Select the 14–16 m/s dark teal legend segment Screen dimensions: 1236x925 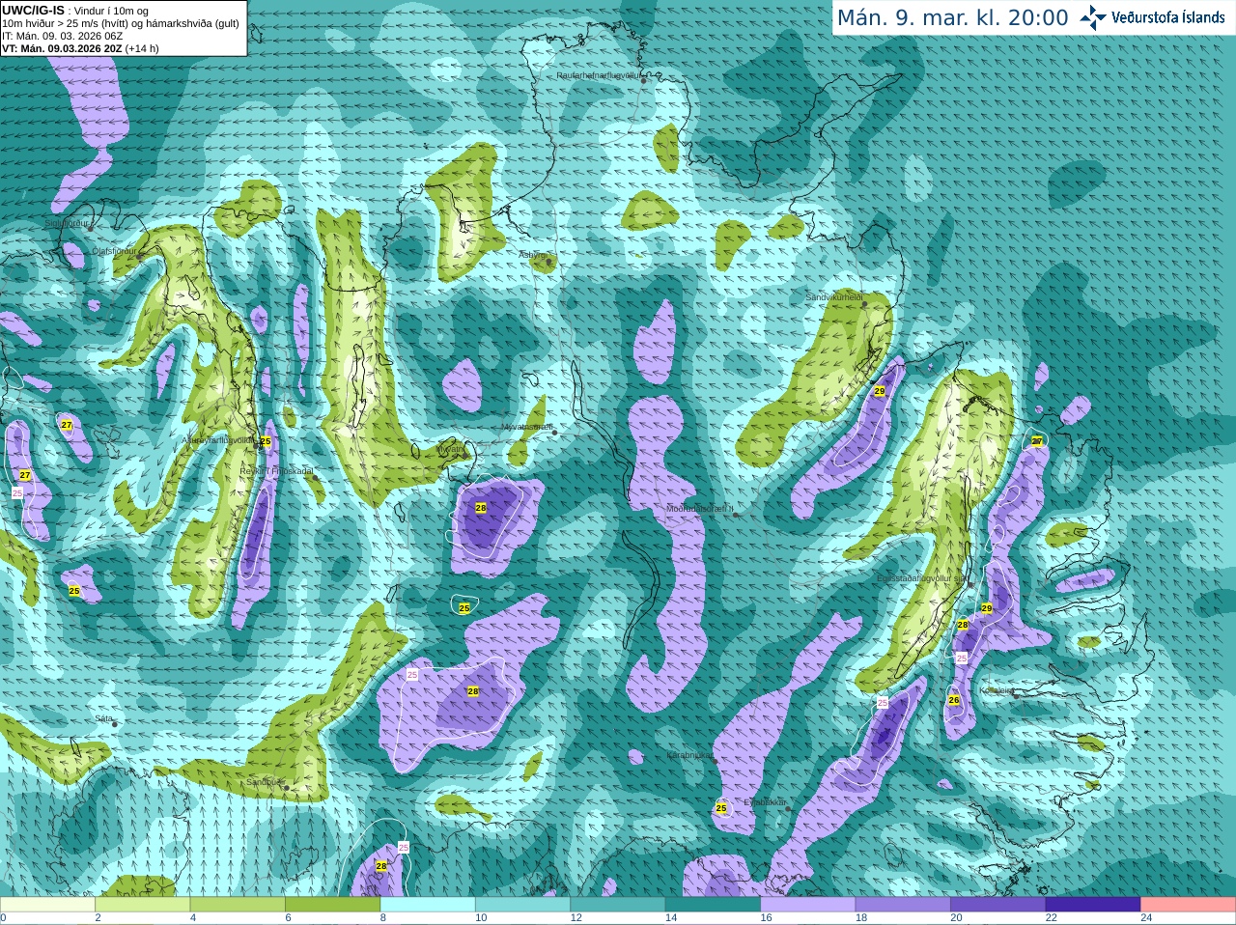pyautogui.click(x=713, y=905)
